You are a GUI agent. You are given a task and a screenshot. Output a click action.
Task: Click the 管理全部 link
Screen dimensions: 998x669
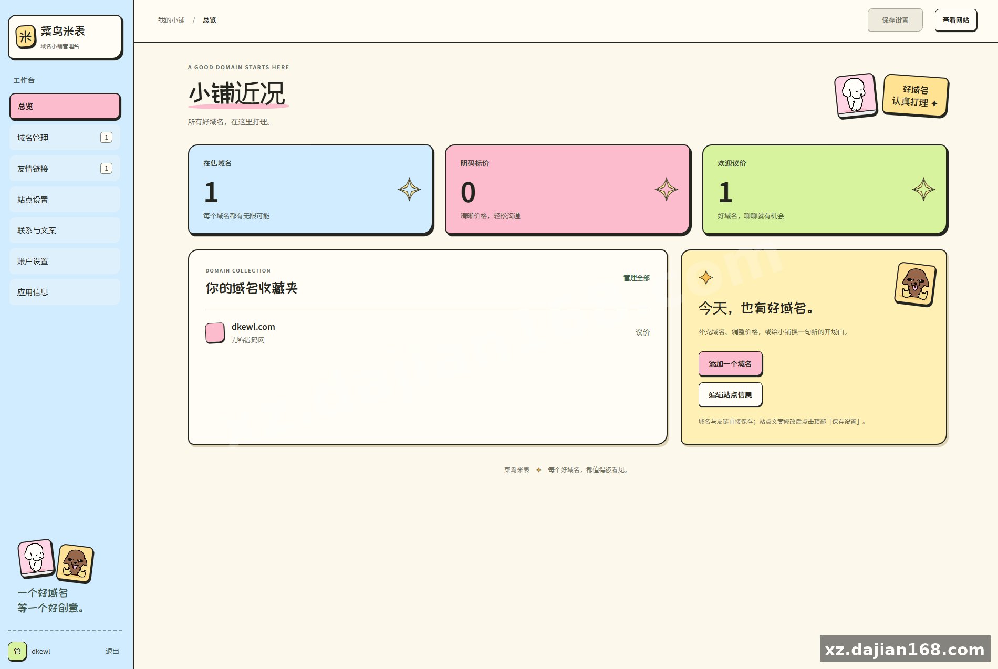click(636, 278)
